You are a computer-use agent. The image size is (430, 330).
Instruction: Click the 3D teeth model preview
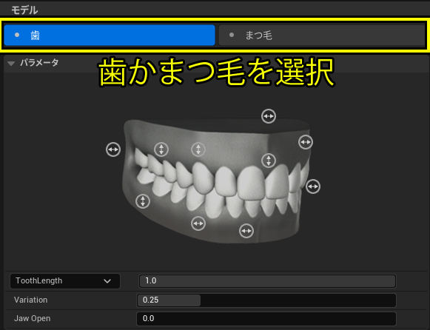click(x=217, y=181)
